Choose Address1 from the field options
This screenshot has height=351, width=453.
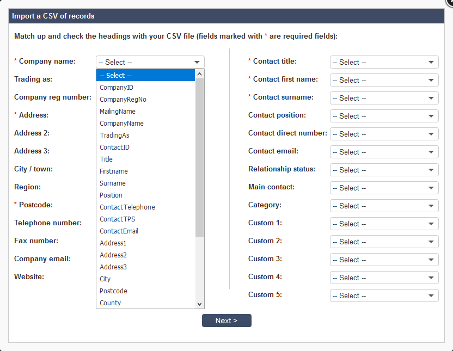(113, 243)
